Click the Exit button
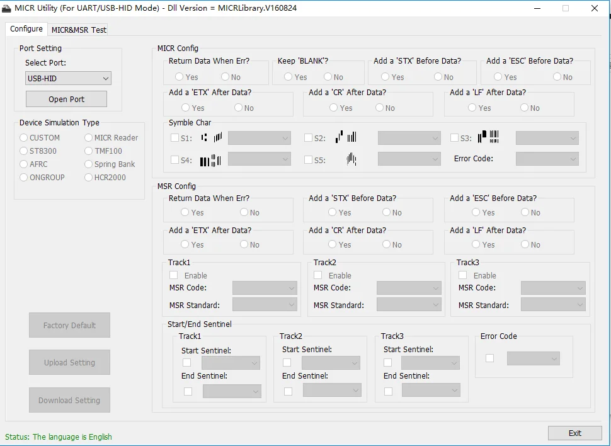 point(574,433)
